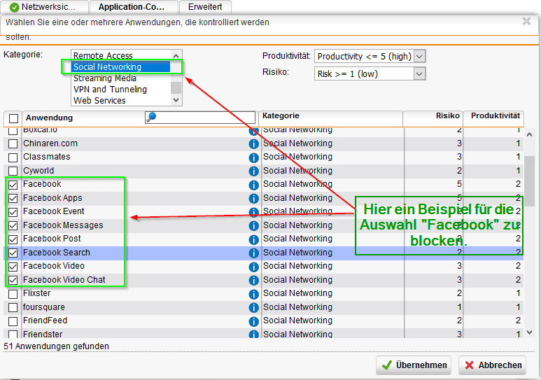
Task: Select Remote Access category
Action: pos(103,55)
